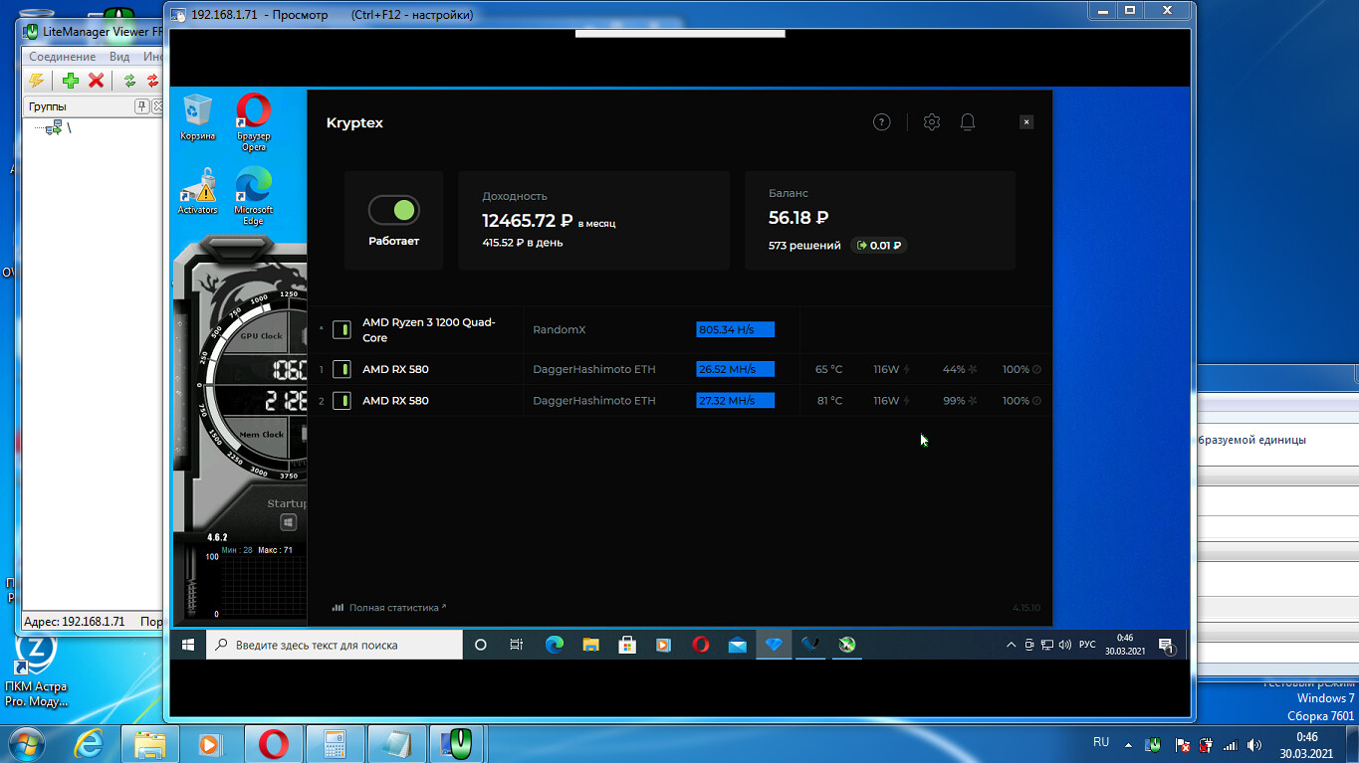This screenshot has height=763, width=1359.
Task: Toggle AMD Ryzen 3 1200 device switch
Action: 341,329
